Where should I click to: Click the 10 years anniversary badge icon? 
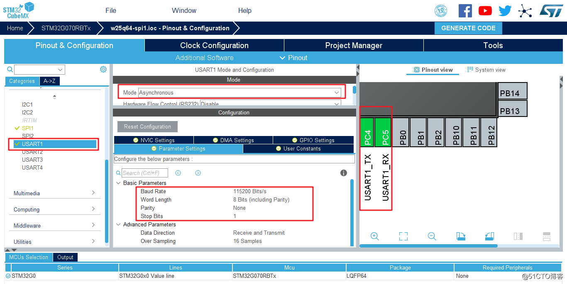(x=441, y=11)
